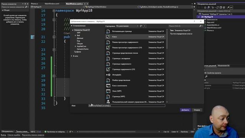
Task: Click the Имя file name field
Action: click(x=127, y=106)
